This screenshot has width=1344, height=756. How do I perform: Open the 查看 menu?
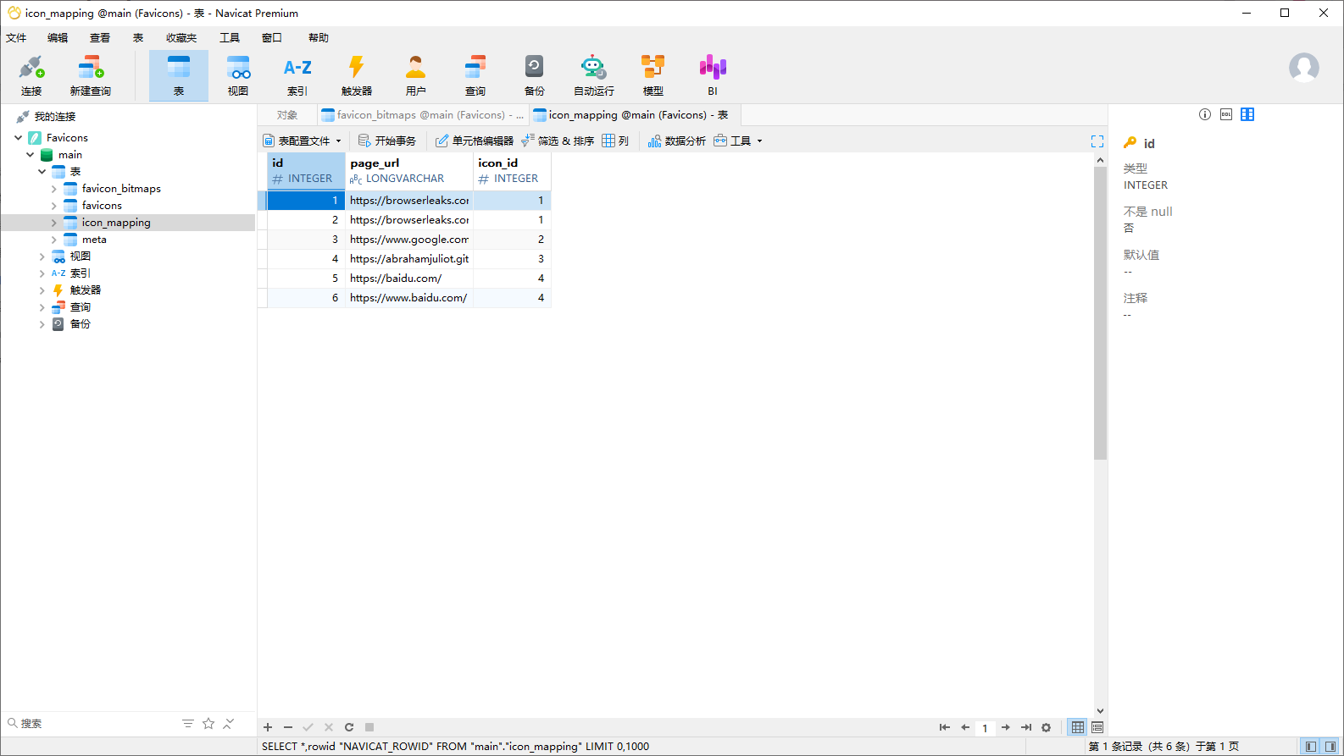pos(100,38)
